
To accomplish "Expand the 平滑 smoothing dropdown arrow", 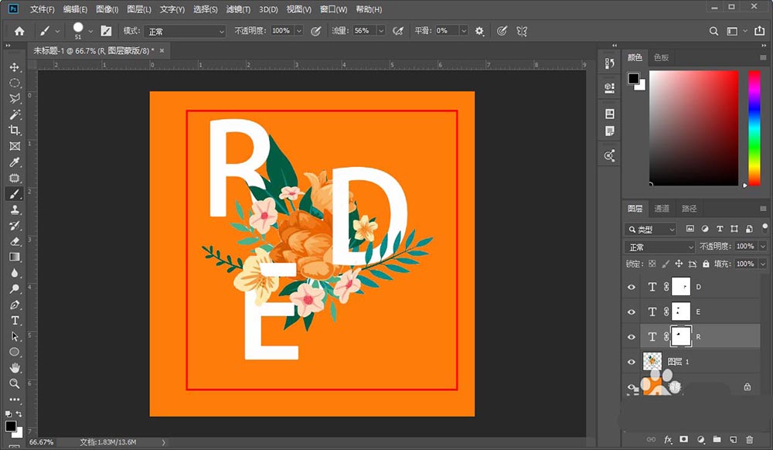I will (463, 31).
